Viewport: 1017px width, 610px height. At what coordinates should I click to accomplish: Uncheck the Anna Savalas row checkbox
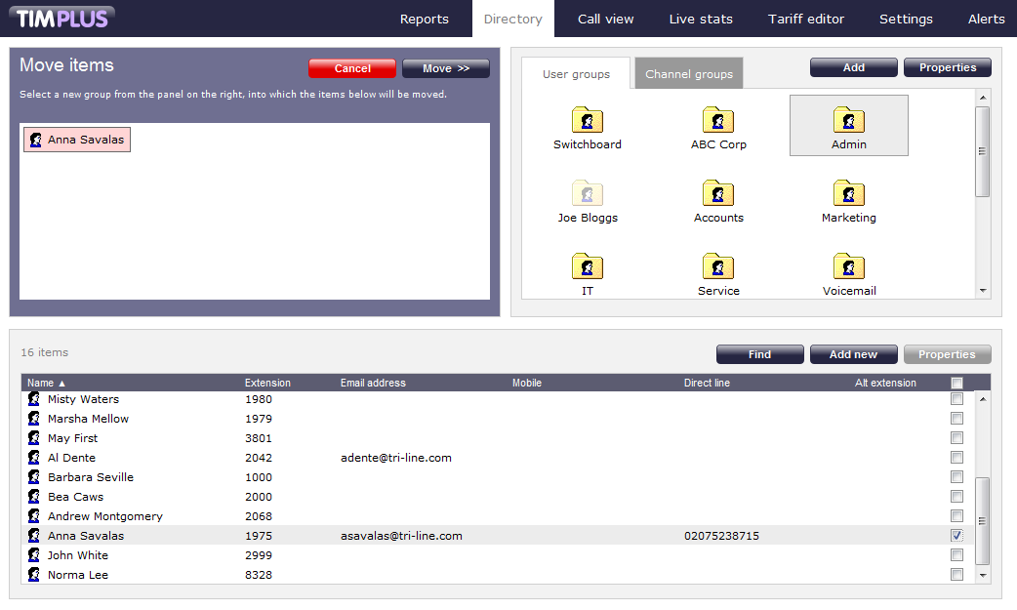956,536
